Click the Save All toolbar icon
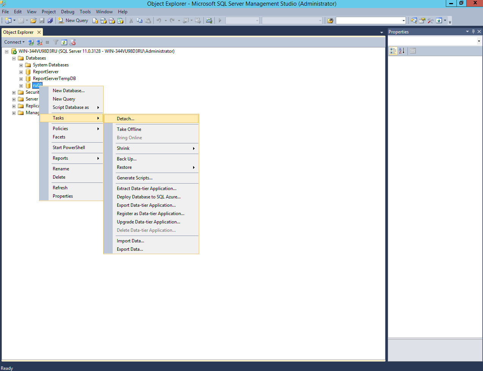The width and height of the screenshot is (483, 371). click(x=50, y=20)
